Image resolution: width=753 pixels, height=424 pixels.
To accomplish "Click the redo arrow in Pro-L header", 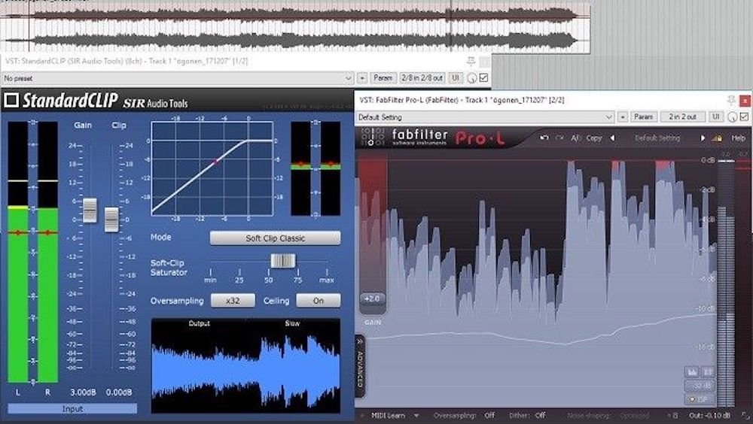I will 559,138.
